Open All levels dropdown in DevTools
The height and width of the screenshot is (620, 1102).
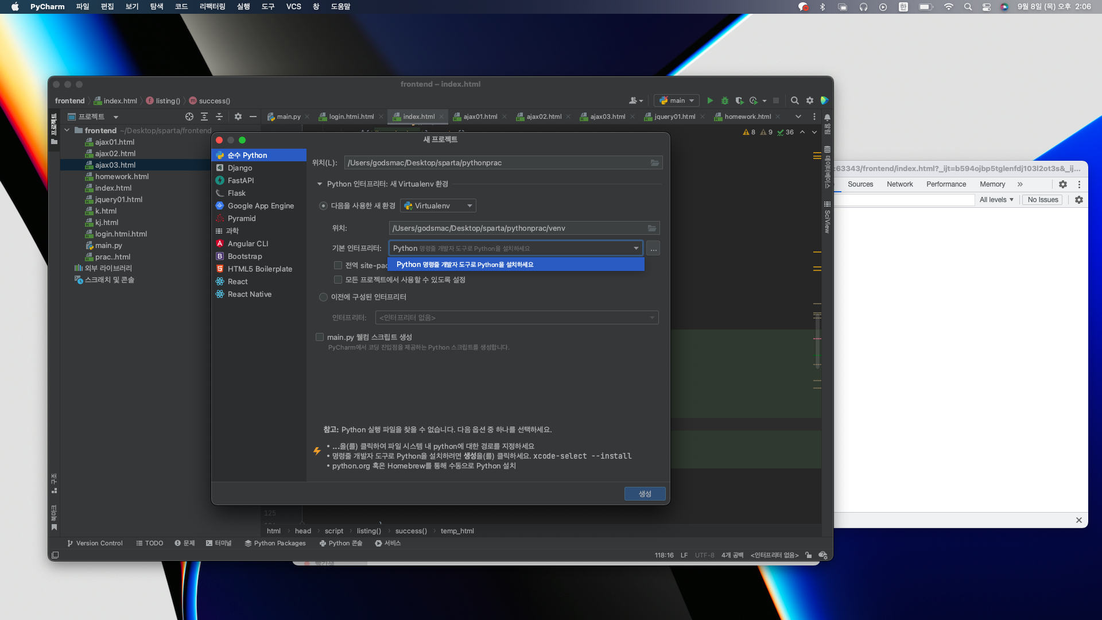pyautogui.click(x=996, y=200)
